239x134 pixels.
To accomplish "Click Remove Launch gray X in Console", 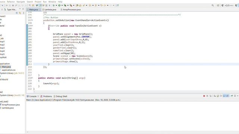I will [207, 96].
